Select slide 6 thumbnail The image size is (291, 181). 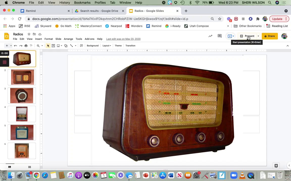(x=22, y=151)
